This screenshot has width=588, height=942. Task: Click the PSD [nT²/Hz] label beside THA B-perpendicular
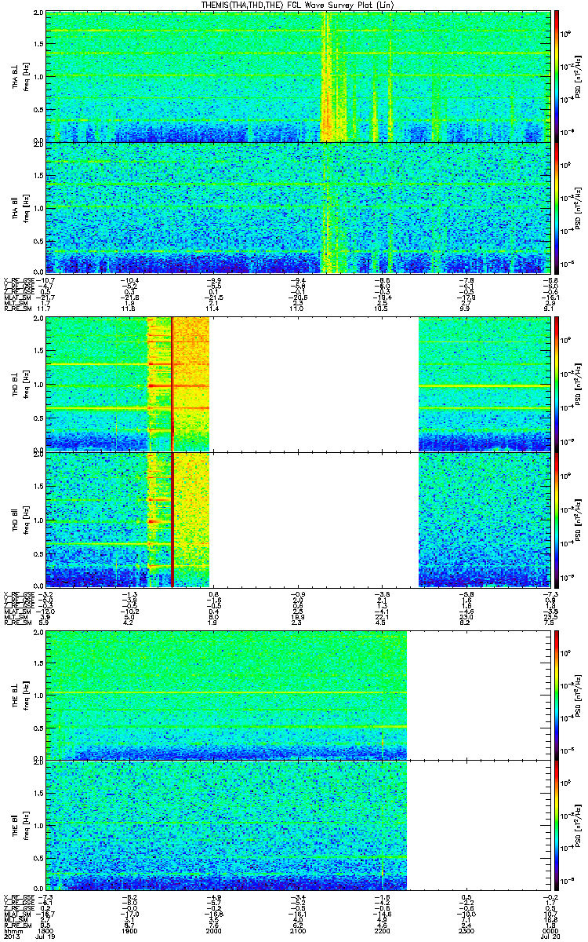point(579,76)
